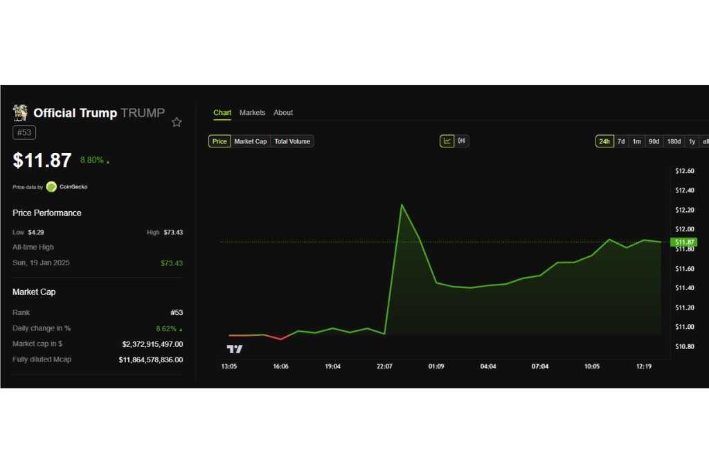The image size is (709, 473).
Task: Select the Price data toggle
Action: click(x=219, y=141)
